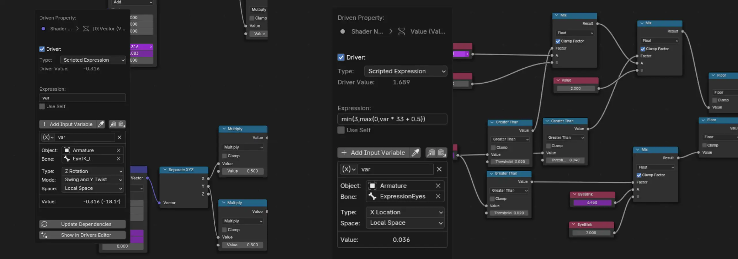Open variable type dropdown in left panel
This screenshot has width=738, height=259.
[48, 137]
